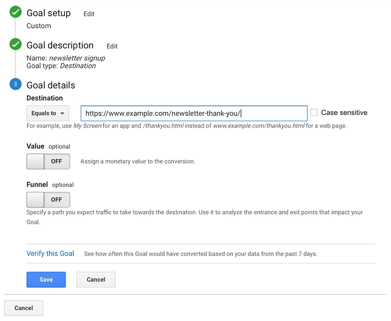Viewport: 391px width, 321px height.
Task: Click the 'newsletter signup' goal name text
Action: pyautogui.click(x=77, y=58)
